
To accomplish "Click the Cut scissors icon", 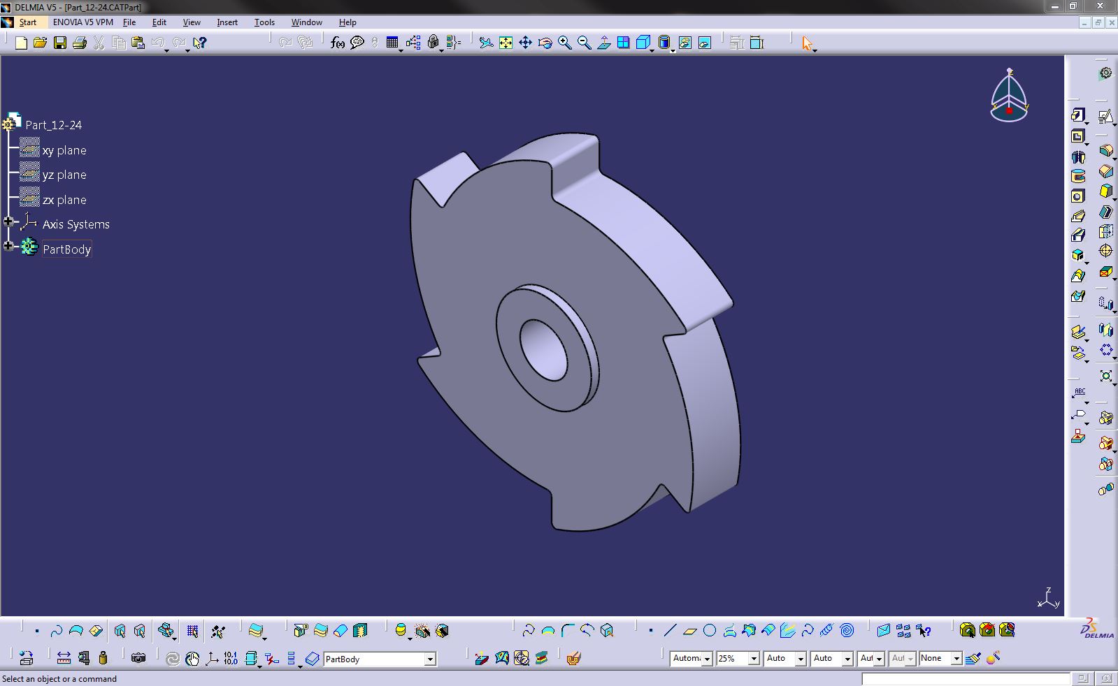I will 99,43.
